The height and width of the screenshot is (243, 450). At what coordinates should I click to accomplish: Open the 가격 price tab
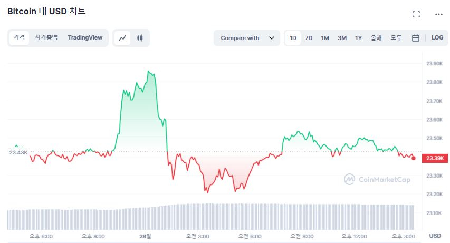19,37
